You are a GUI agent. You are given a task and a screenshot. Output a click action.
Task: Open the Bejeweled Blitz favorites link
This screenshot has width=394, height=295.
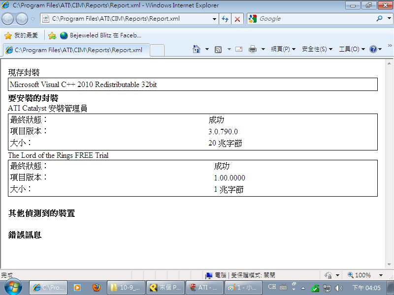101,35
